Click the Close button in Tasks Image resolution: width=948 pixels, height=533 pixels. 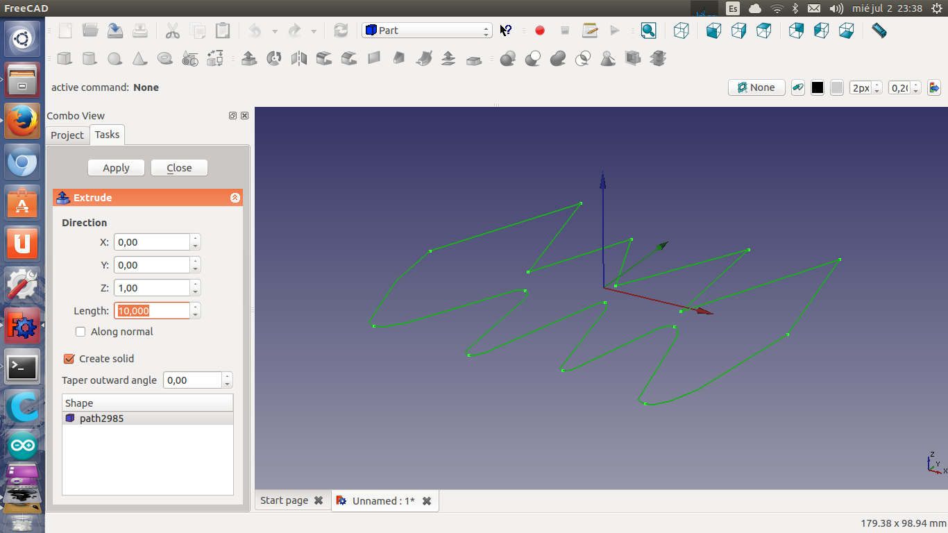point(179,168)
